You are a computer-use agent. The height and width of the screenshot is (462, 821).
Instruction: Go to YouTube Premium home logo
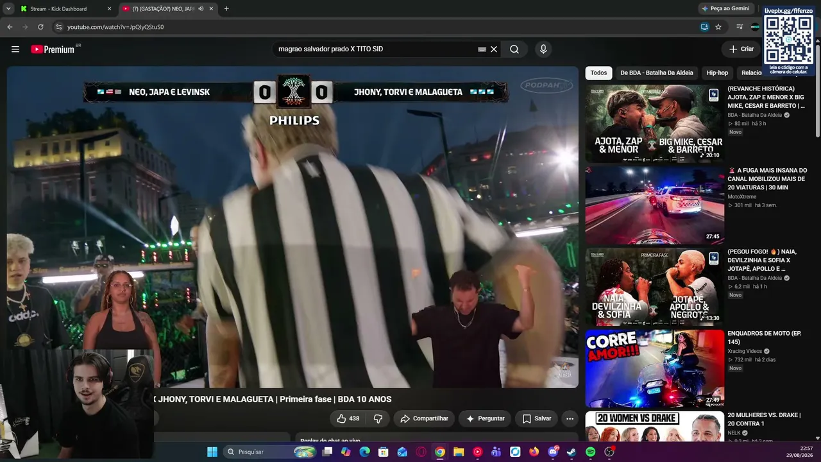(x=53, y=49)
